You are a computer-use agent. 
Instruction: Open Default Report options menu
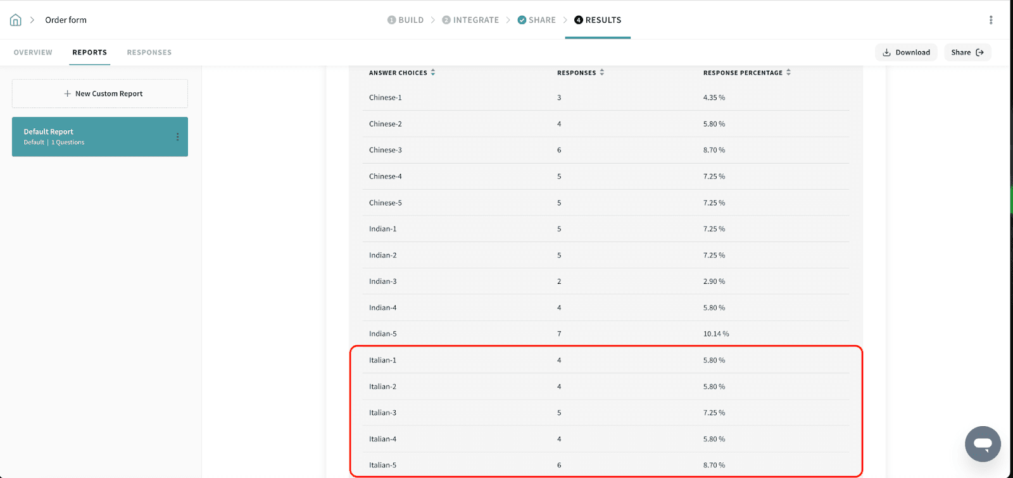177,137
